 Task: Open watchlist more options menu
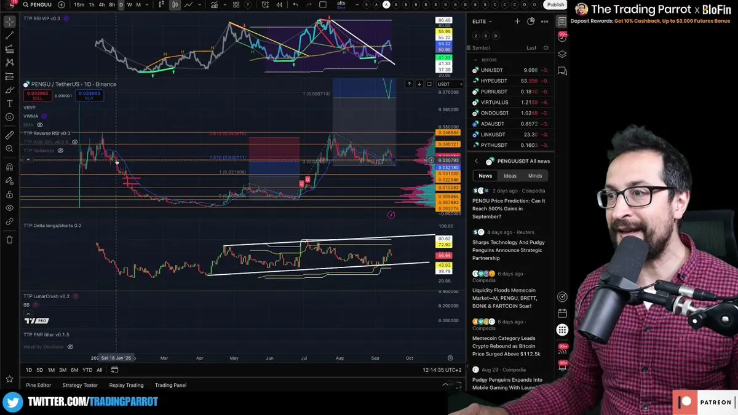click(544, 21)
